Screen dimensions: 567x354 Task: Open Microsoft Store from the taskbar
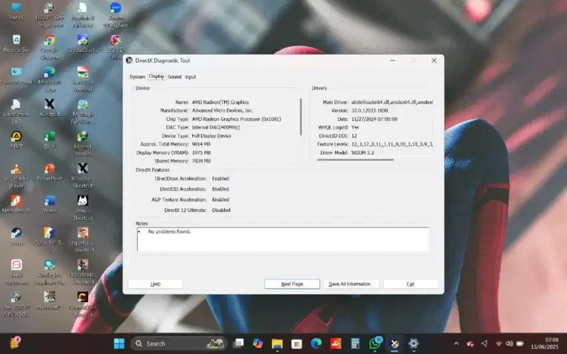(297, 343)
